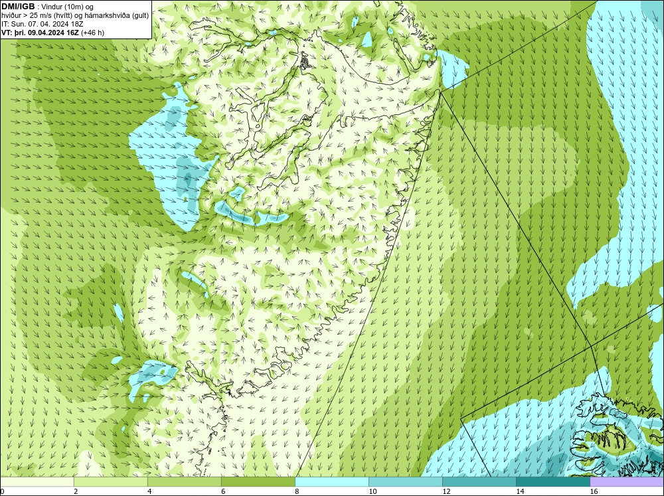Click the 'VT: þri. 09.04.2024 16Z' line
The width and height of the screenshot is (664, 496).
(x=52, y=32)
